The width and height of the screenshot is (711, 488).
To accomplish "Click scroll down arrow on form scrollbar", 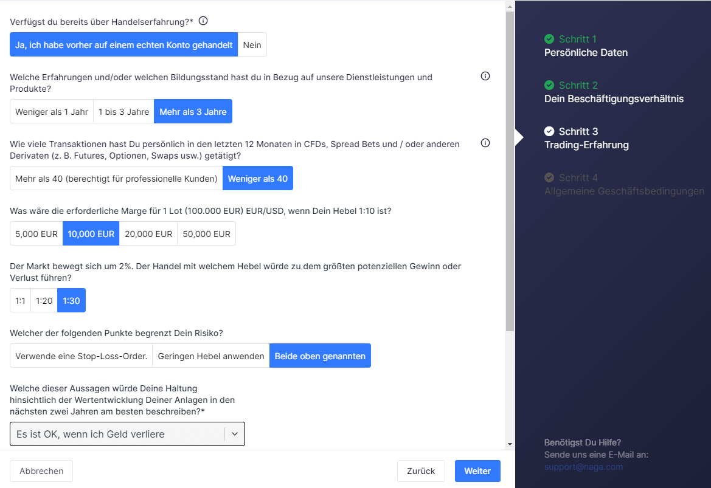I will coord(510,444).
